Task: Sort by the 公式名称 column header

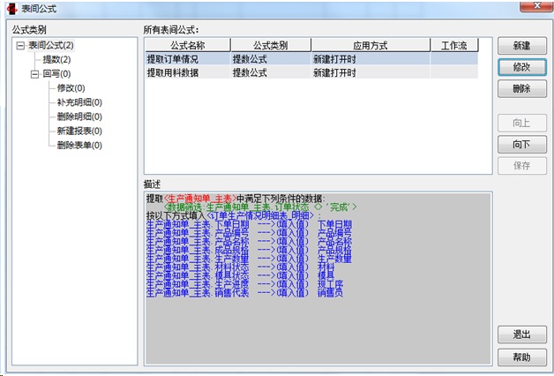Action: [x=187, y=45]
